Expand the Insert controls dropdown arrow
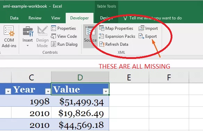This screenshot has width=203, height=131. [x=27, y=45]
